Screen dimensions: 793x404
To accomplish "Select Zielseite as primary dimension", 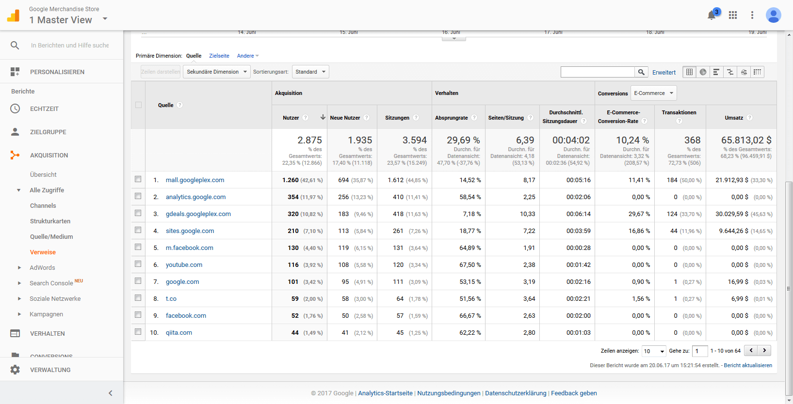I will point(219,56).
